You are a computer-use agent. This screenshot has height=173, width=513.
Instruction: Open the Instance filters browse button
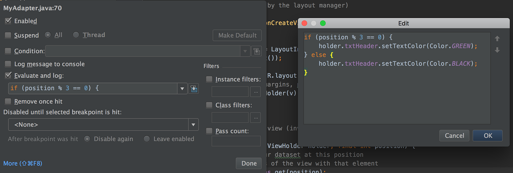(x=256, y=92)
